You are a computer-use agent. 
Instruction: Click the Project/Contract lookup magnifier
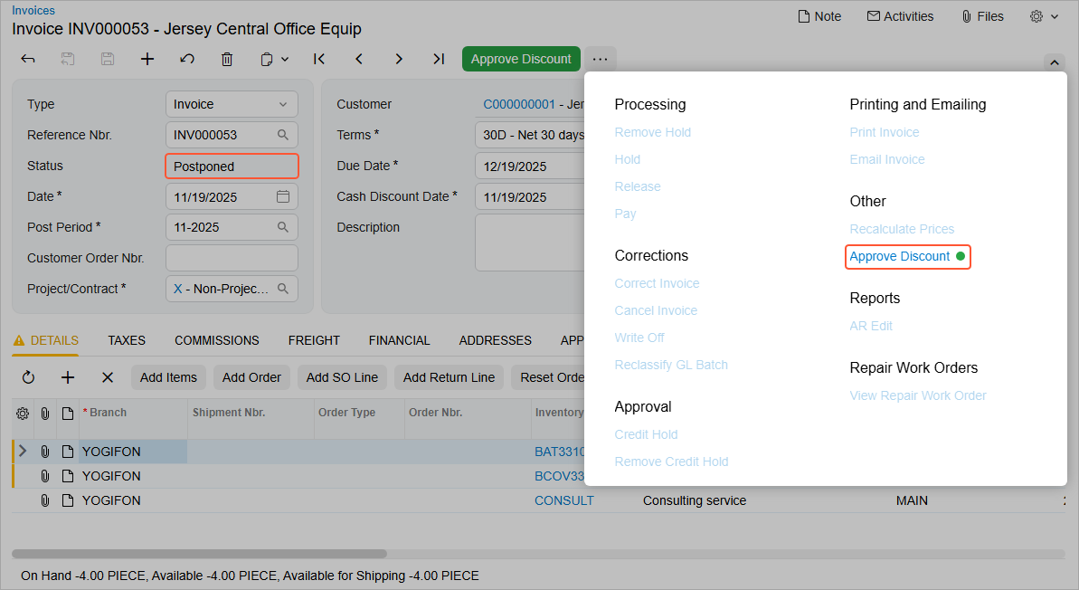tap(283, 289)
